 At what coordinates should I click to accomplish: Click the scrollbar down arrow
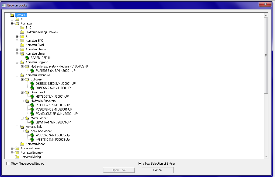coord(266,157)
